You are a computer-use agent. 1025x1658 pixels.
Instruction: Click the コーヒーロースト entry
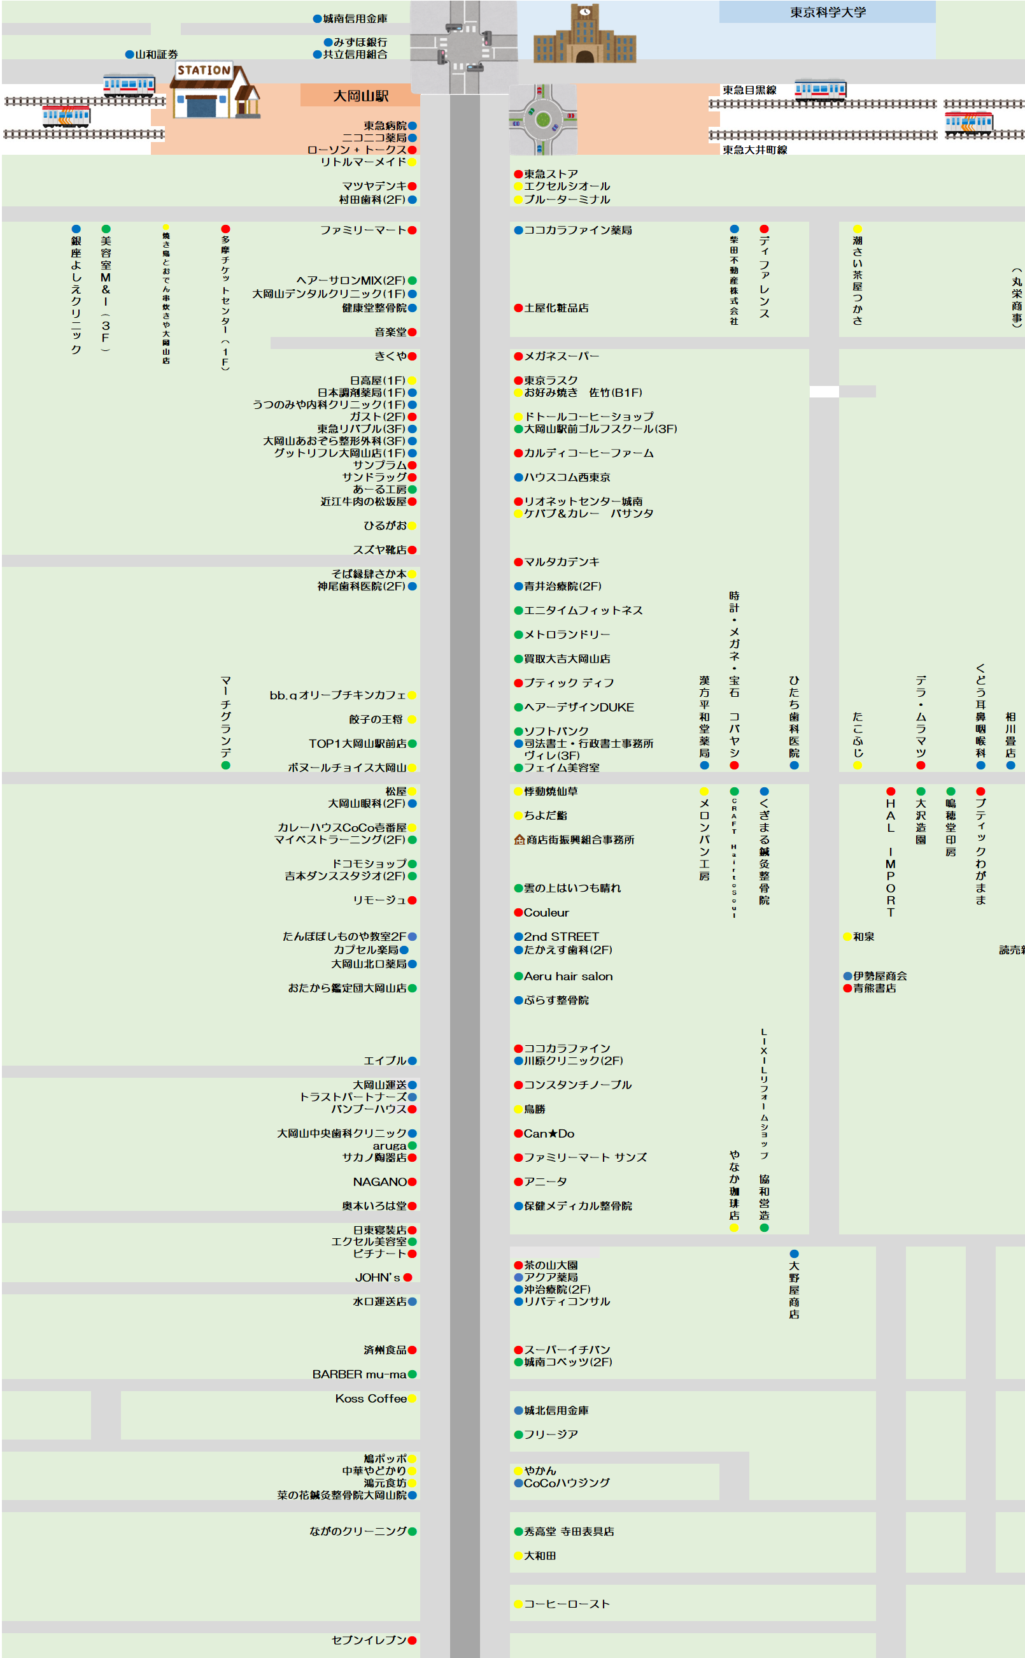(562, 1604)
